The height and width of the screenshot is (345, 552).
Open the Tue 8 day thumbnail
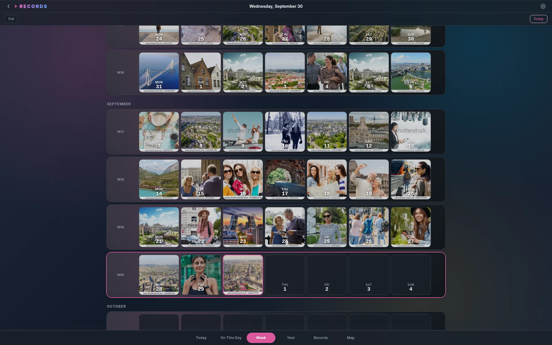(x=201, y=132)
